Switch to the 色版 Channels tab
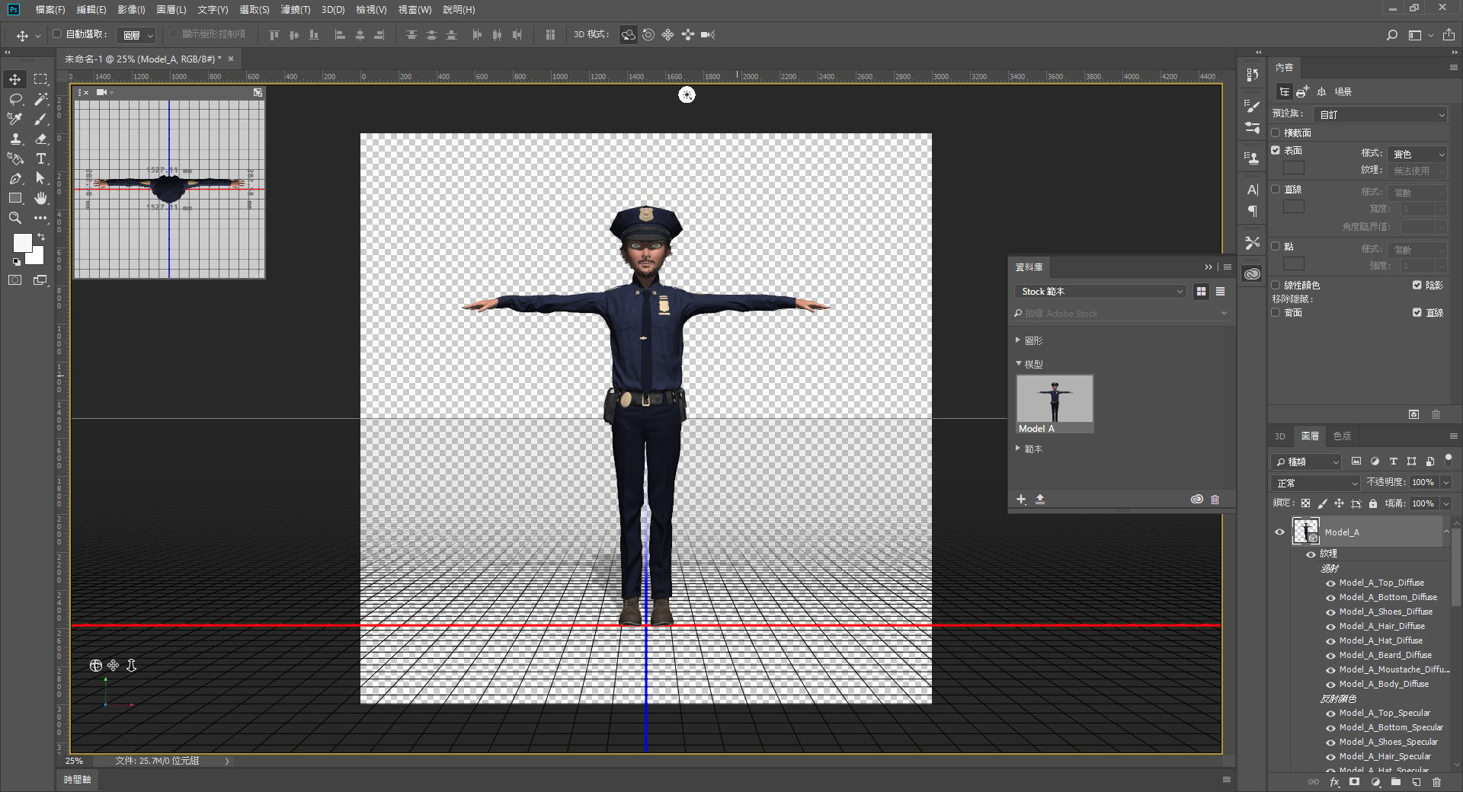Viewport: 1463px width, 792px height. click(1343, 436)
